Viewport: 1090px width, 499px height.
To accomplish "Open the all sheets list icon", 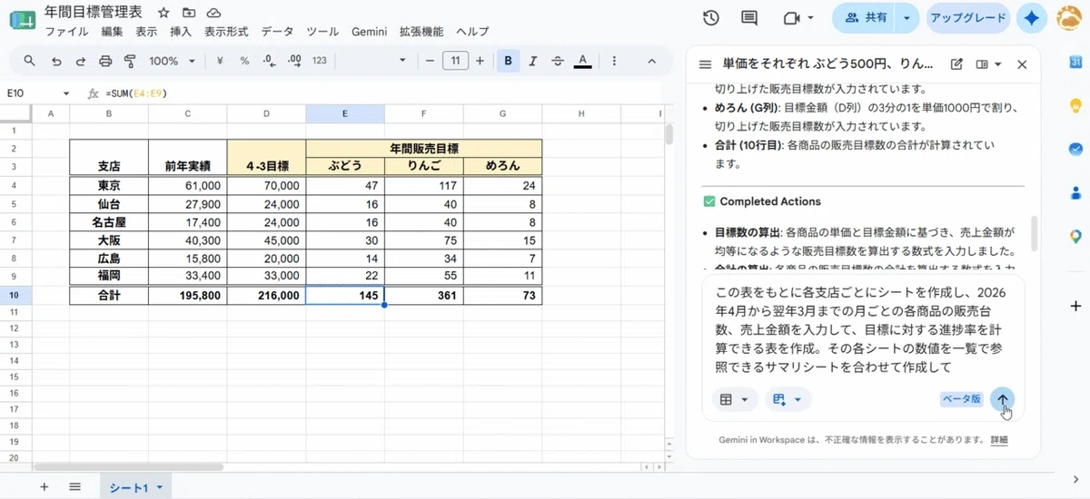I will 75,486.
